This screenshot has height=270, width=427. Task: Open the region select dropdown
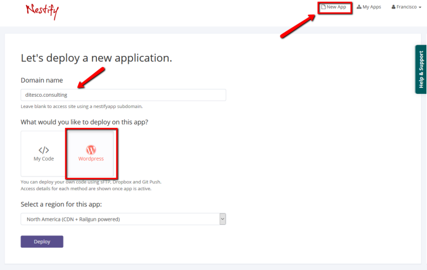pos(123,219)
